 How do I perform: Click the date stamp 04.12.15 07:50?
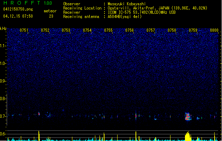[18, 16]
